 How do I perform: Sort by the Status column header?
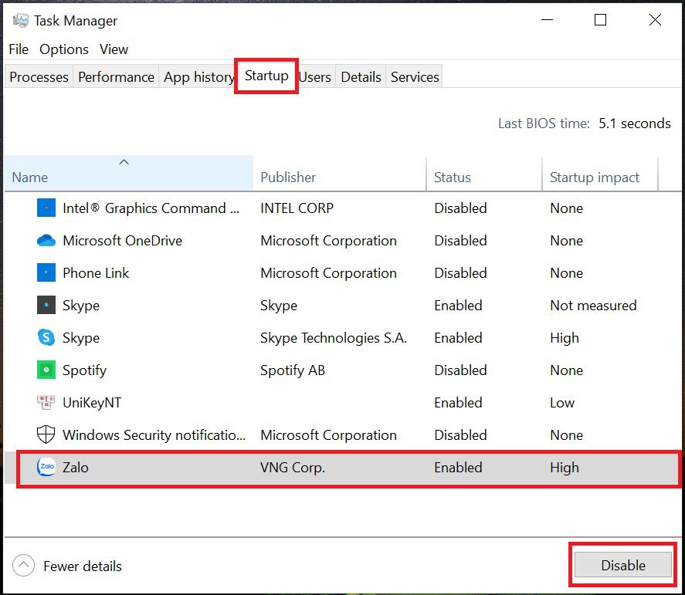pos(484,174)
